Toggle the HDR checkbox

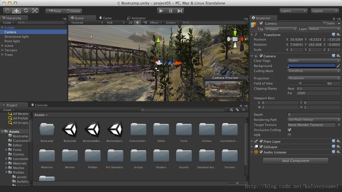289,135
